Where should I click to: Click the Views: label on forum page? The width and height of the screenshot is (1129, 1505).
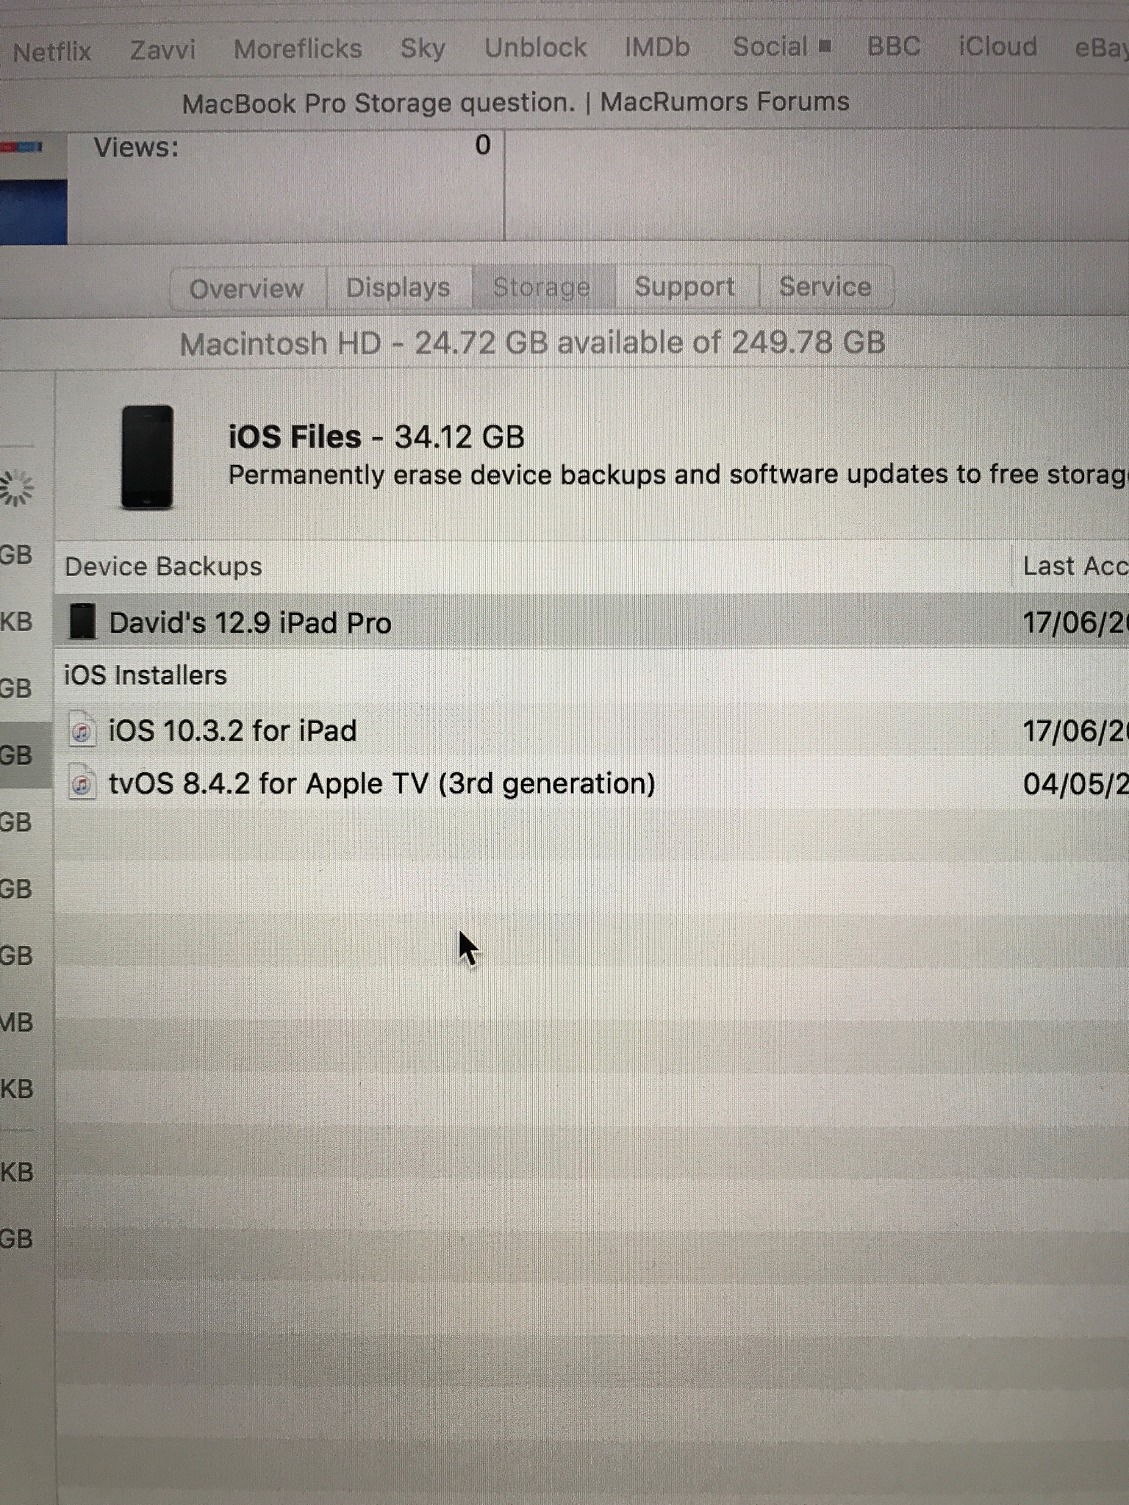pyautogui.click(x=136, y=148)
